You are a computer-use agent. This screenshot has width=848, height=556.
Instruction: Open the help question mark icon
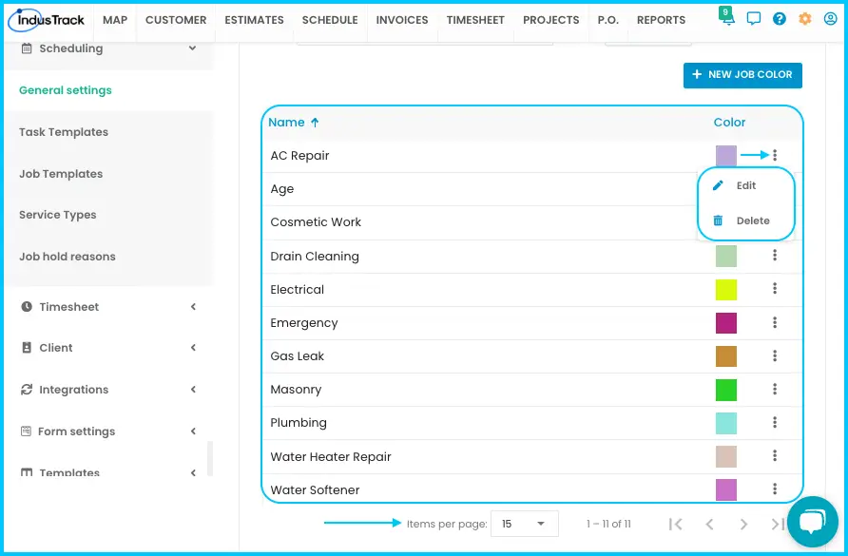(x=780, y=19)
